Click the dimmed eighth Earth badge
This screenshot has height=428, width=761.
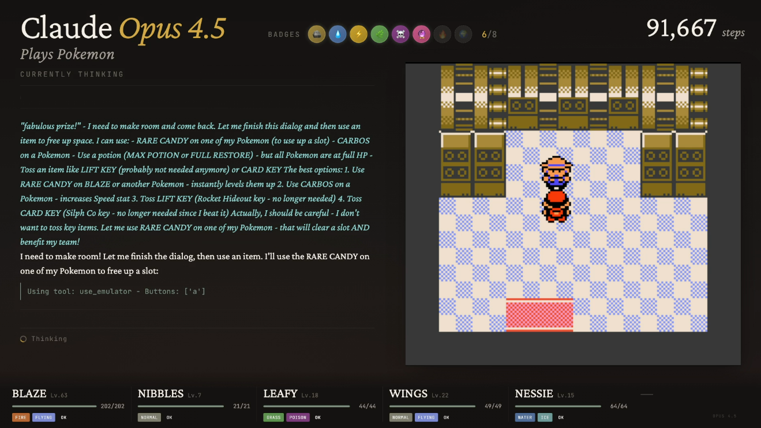463,34
